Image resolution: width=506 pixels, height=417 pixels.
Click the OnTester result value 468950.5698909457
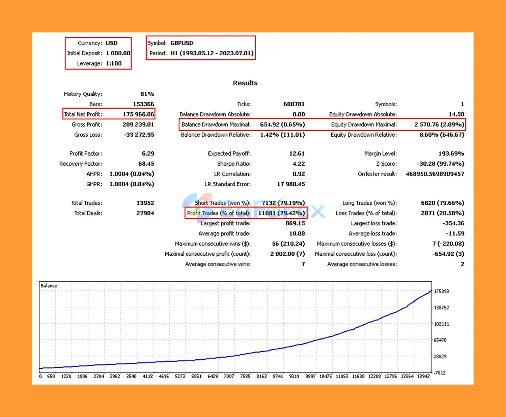click(435, 174)
